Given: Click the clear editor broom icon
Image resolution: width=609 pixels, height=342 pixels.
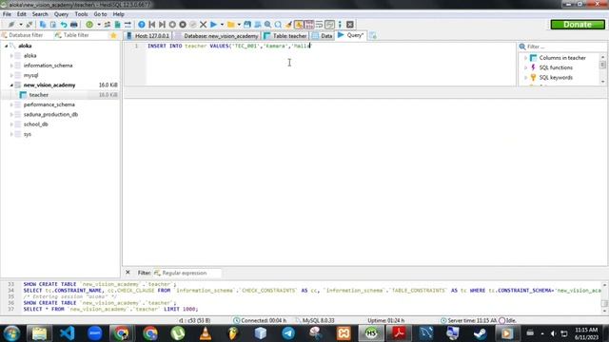Looking at the screenshot, I should pyautogui.click(x=288, y=25).
